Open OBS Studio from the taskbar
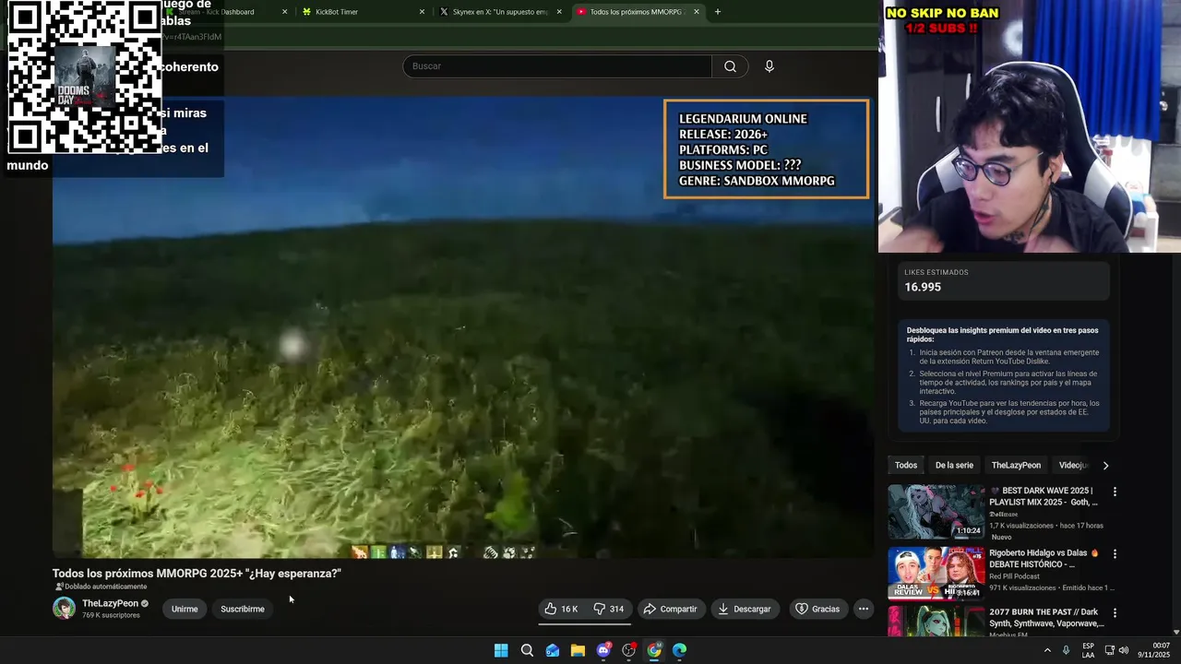Screen dimensions: 1181x664 tap(628, 650)
